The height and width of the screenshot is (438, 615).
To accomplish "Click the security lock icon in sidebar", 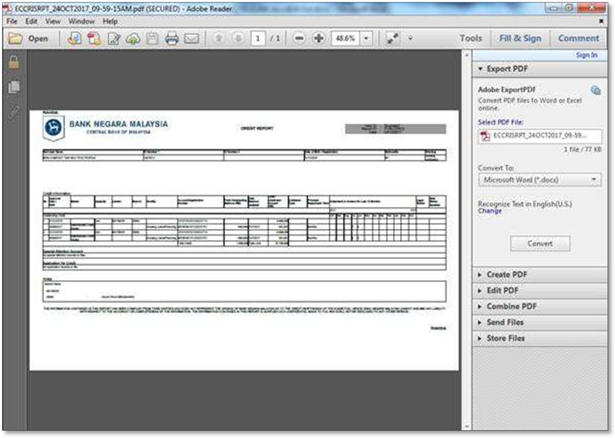I will (x=13, y=61).
